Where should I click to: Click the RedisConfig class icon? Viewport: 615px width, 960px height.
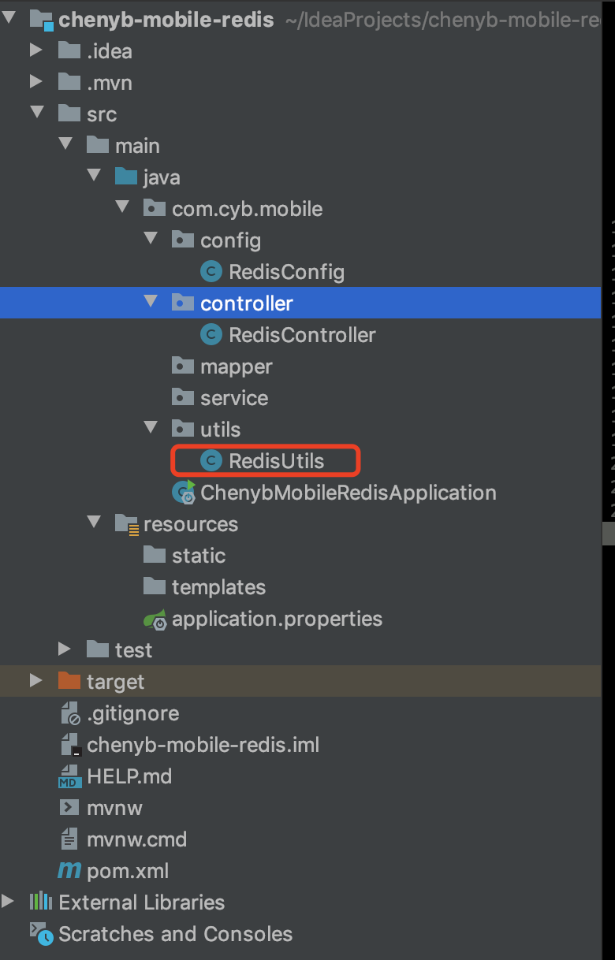coord(211,272)
